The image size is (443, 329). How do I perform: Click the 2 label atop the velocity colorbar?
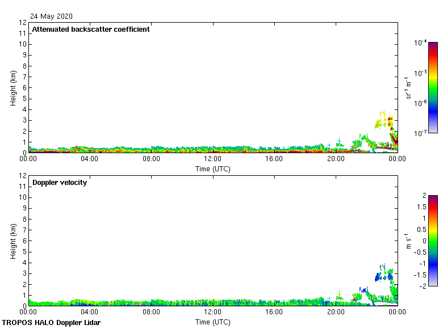point(423,196)
